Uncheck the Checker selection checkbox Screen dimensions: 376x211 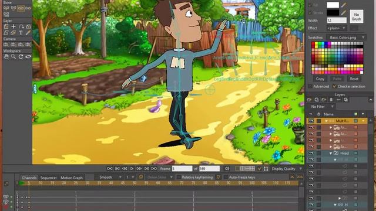(335, 86)
